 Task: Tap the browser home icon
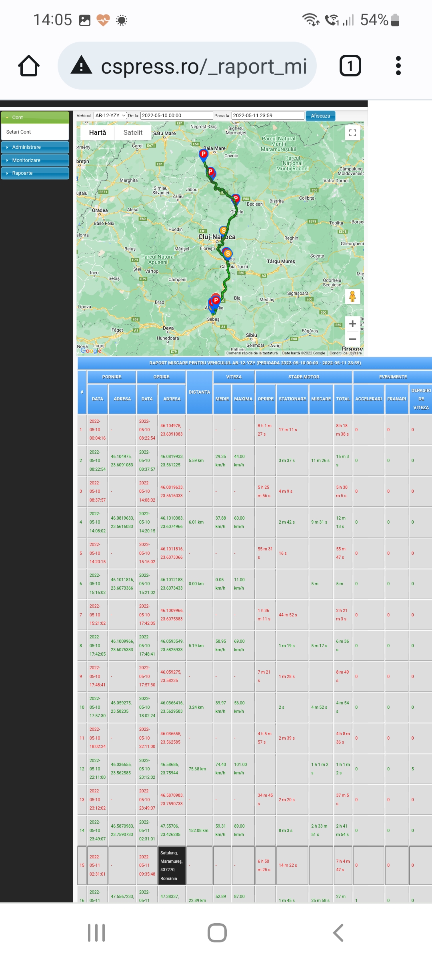click(x=29, y=66)
